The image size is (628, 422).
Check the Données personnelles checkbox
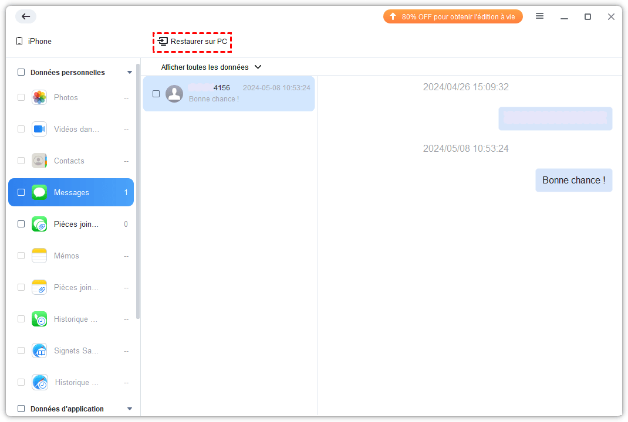[21, 73]
